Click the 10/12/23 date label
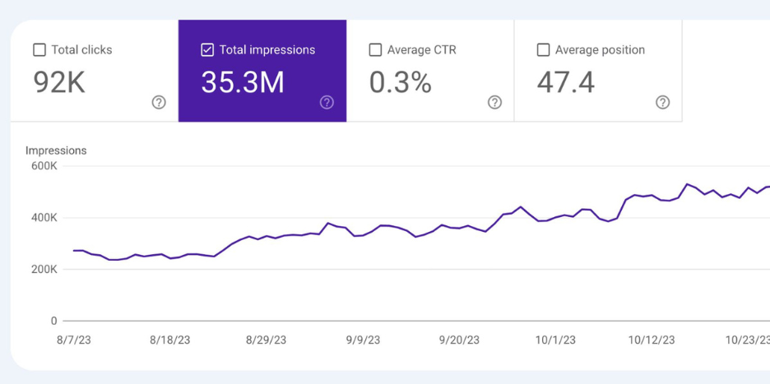The width and height of the screenshot is (770, 384). click(x=652, y=340)
